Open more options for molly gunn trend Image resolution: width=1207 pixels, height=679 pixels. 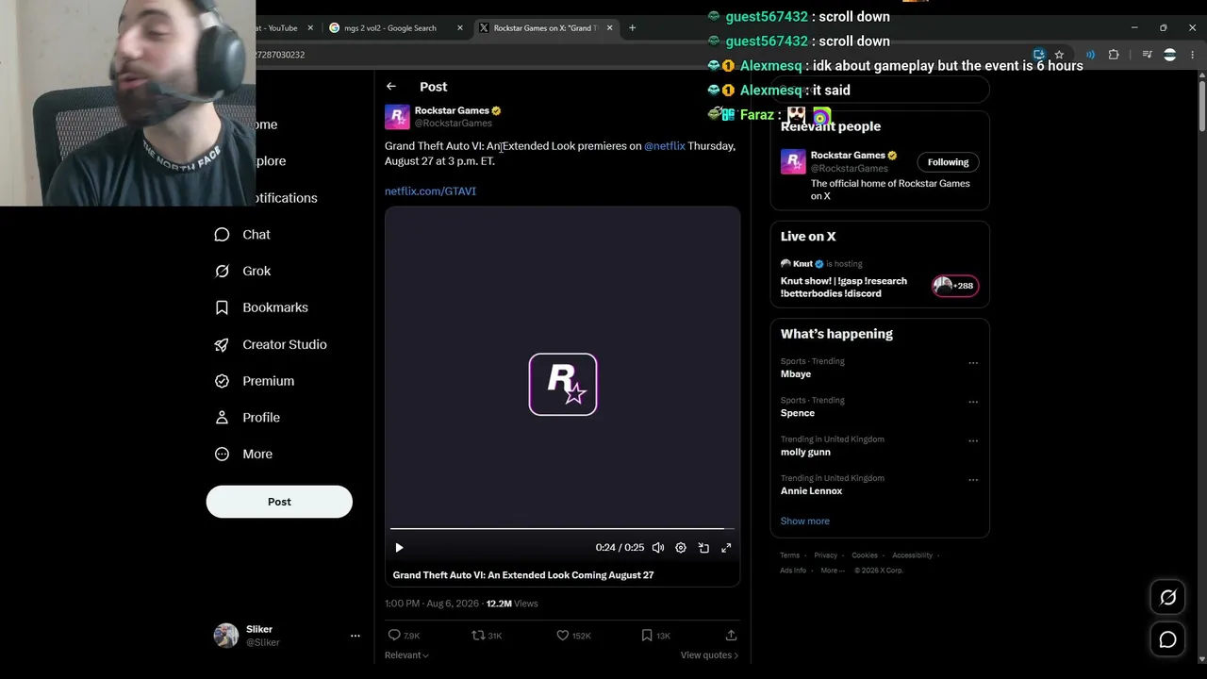973,440
